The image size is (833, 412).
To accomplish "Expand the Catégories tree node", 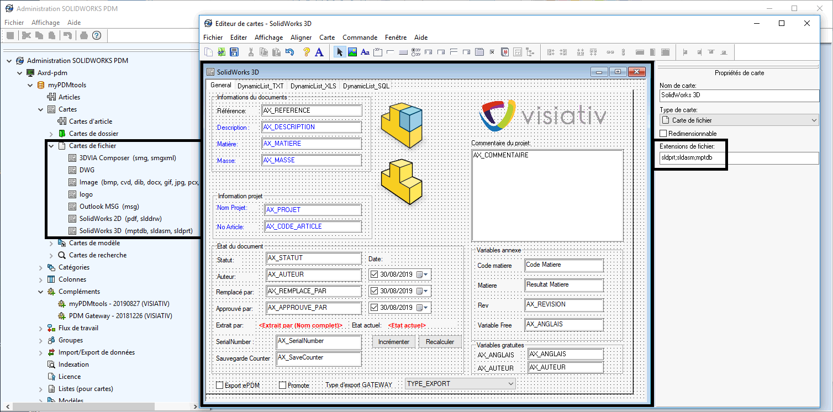I will click(41, 267).
